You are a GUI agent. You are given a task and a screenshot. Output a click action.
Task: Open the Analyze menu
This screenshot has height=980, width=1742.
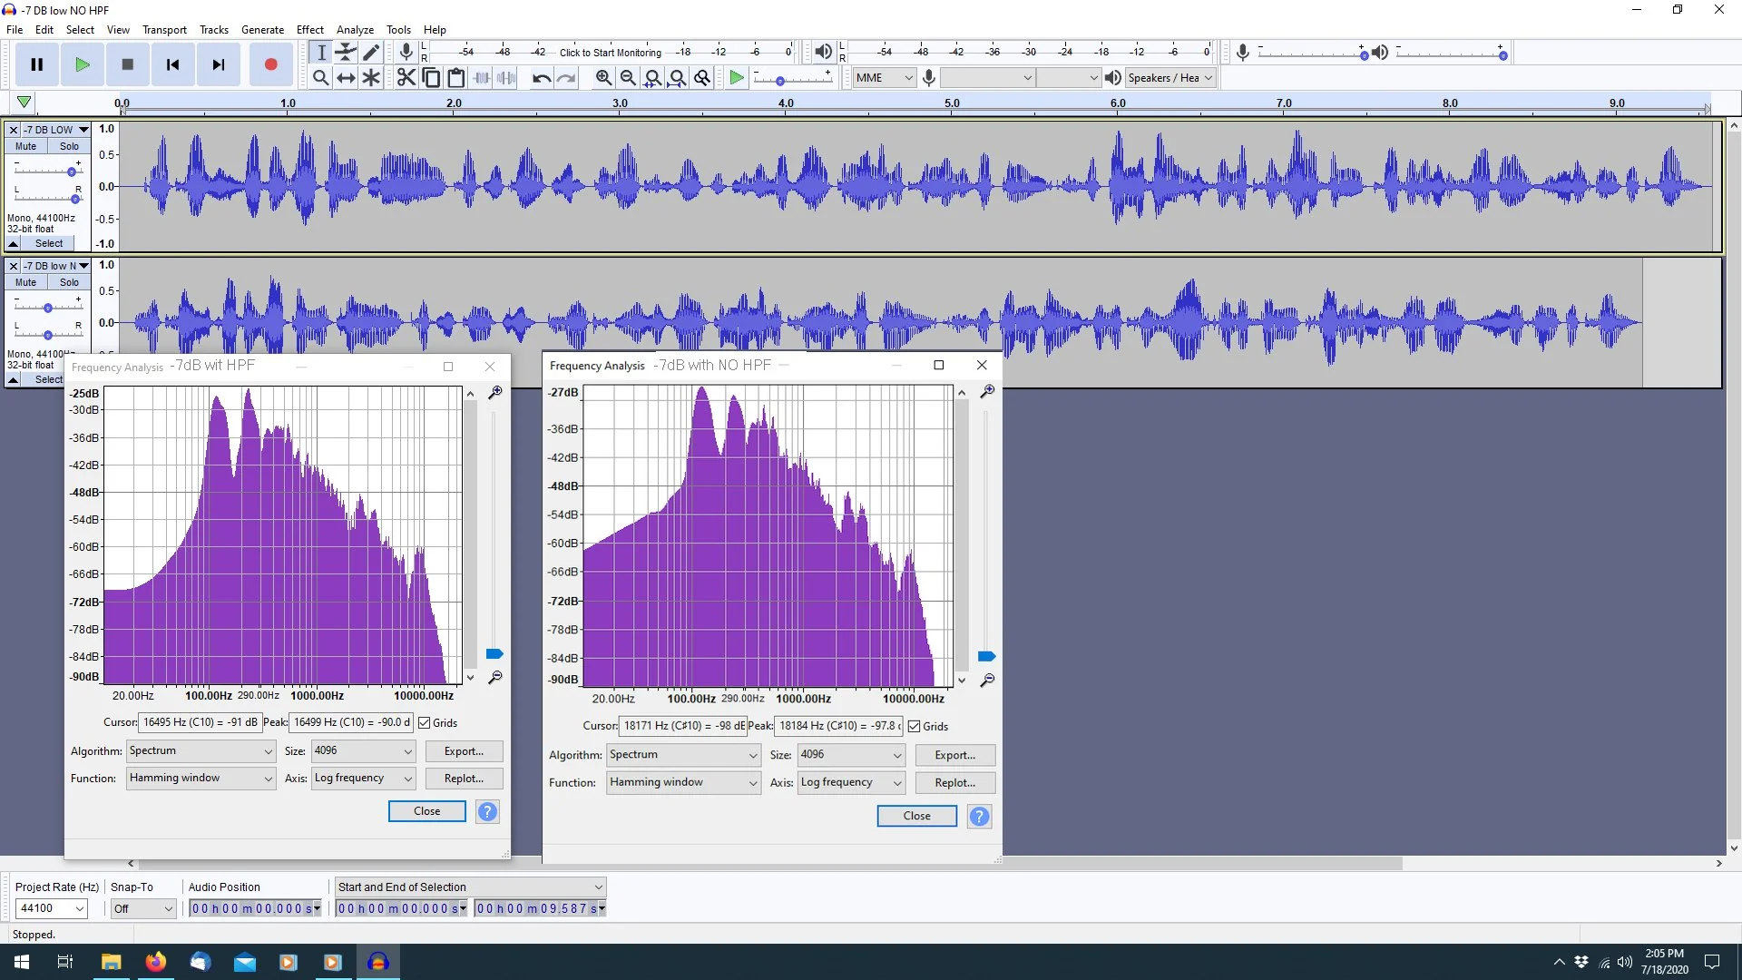[x=355, y=29]
